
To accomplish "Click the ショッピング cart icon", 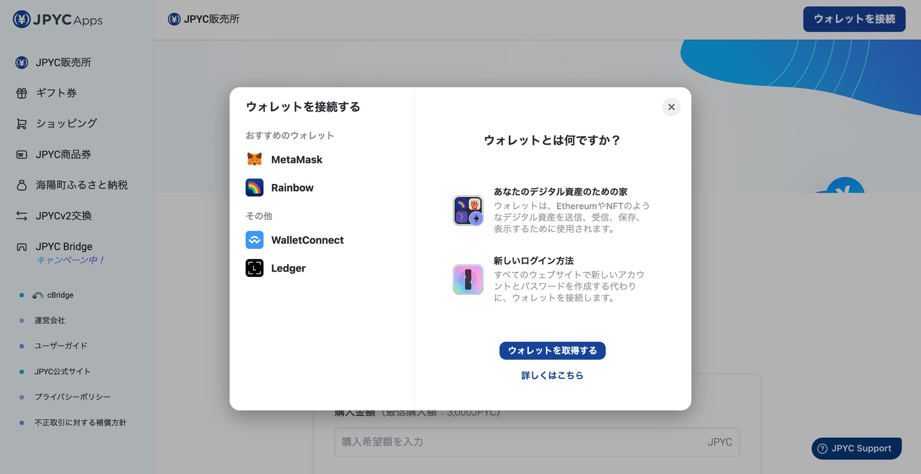I will pos(22,124).
